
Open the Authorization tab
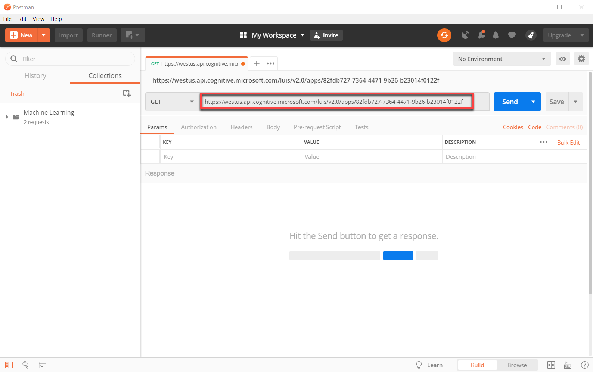199,127
